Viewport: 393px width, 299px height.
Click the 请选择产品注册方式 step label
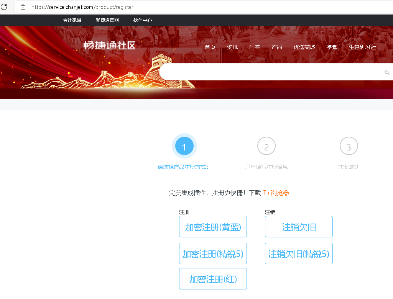tap(183, 167)
